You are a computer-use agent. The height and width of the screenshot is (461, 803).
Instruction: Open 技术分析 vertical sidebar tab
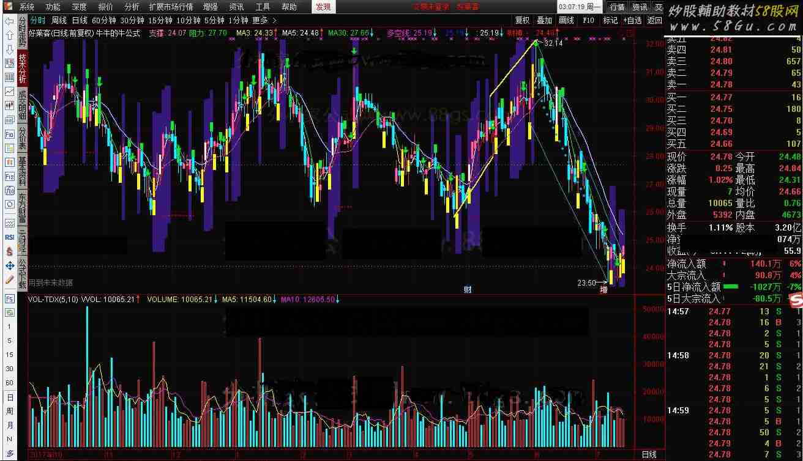coord(23,68)
